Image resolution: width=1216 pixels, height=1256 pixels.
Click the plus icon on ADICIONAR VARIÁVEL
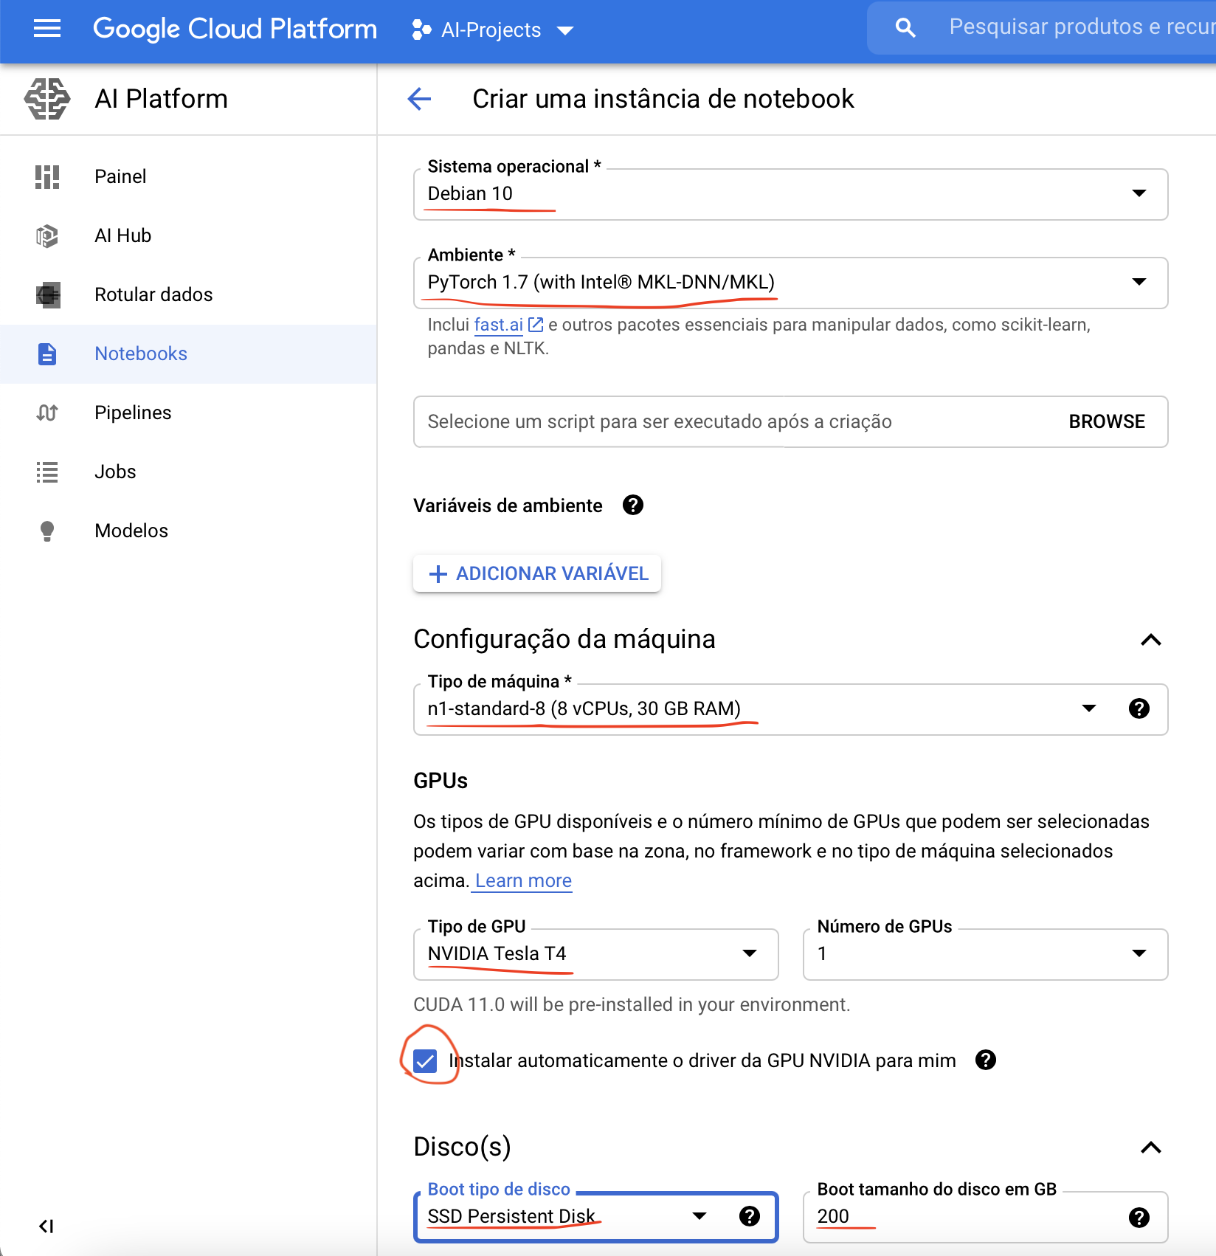point(438,574)
